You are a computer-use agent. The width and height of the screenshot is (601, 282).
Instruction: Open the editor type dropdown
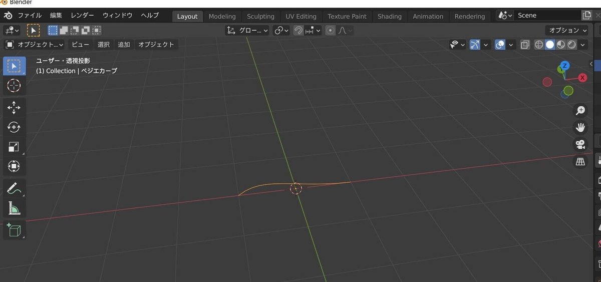[12, 31]
